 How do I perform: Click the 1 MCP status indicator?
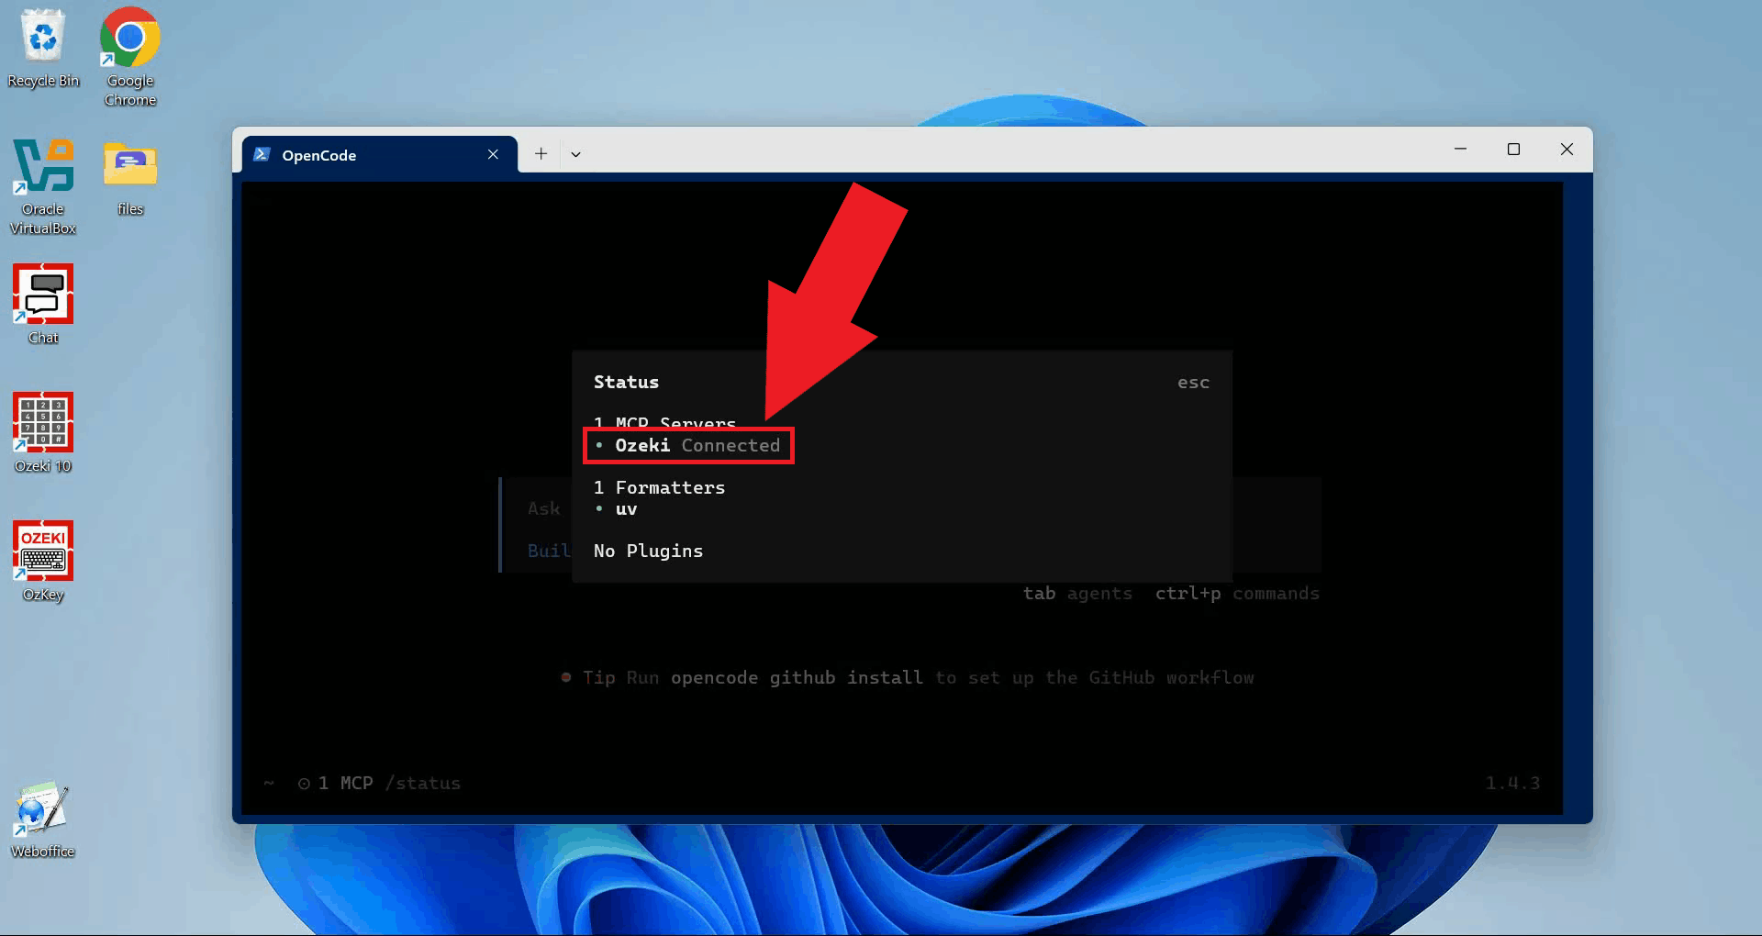(336, 783)
